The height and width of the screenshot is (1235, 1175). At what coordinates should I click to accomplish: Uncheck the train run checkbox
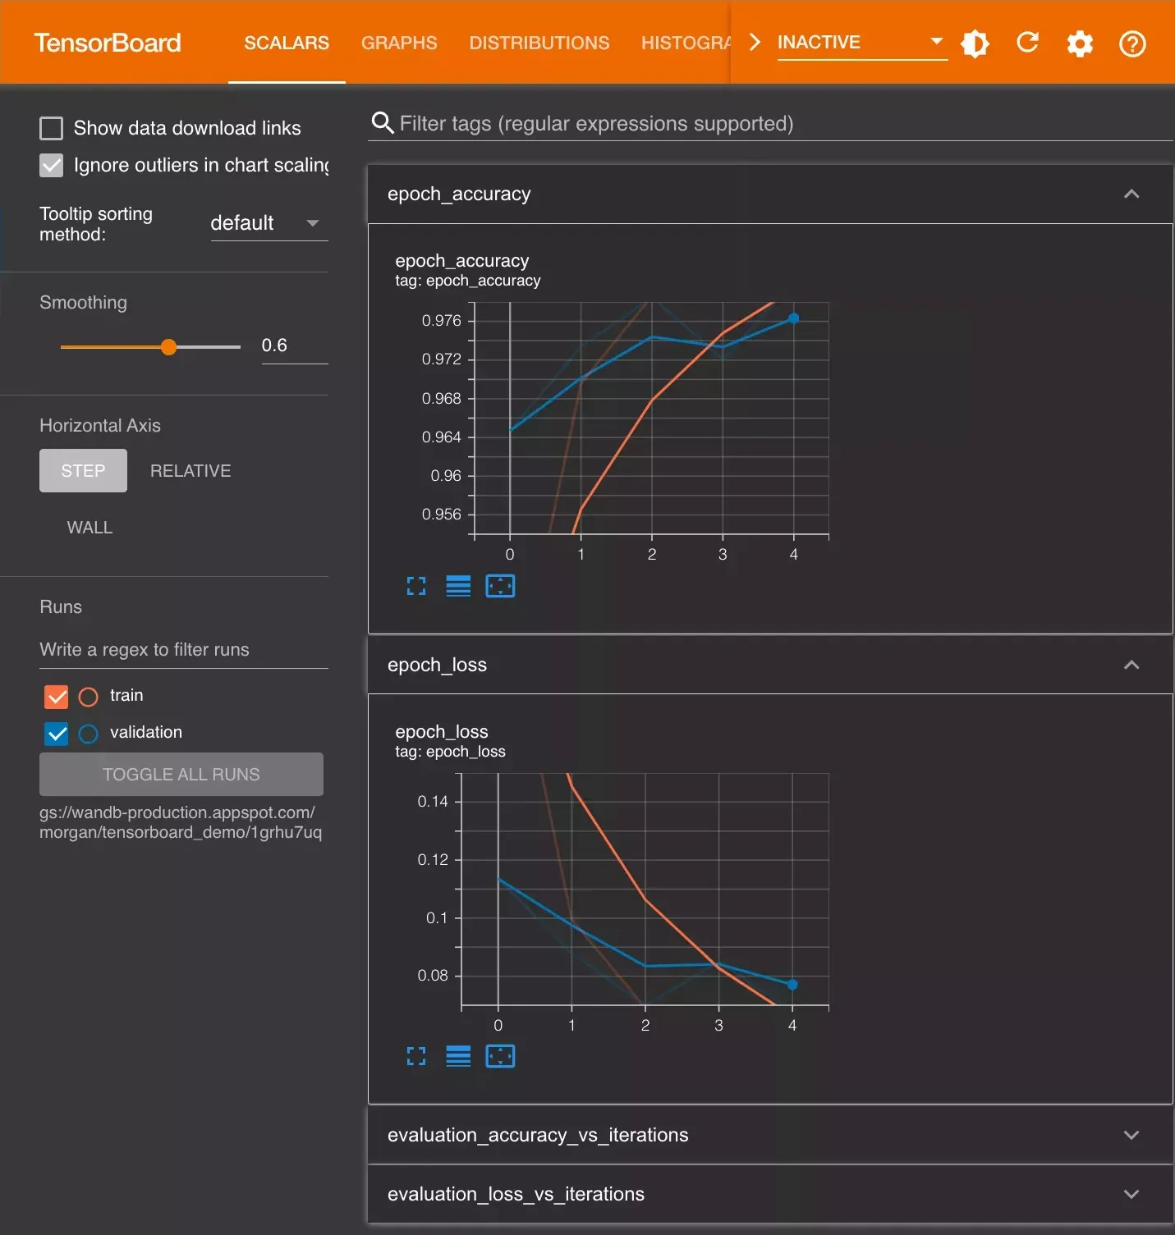click(57, 697)
